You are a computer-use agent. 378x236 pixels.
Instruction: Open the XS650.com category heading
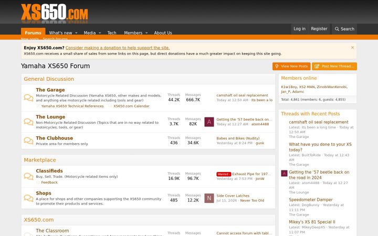coord(38,220)
